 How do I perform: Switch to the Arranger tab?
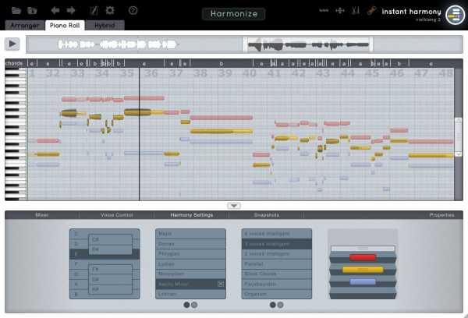[24, 26]
